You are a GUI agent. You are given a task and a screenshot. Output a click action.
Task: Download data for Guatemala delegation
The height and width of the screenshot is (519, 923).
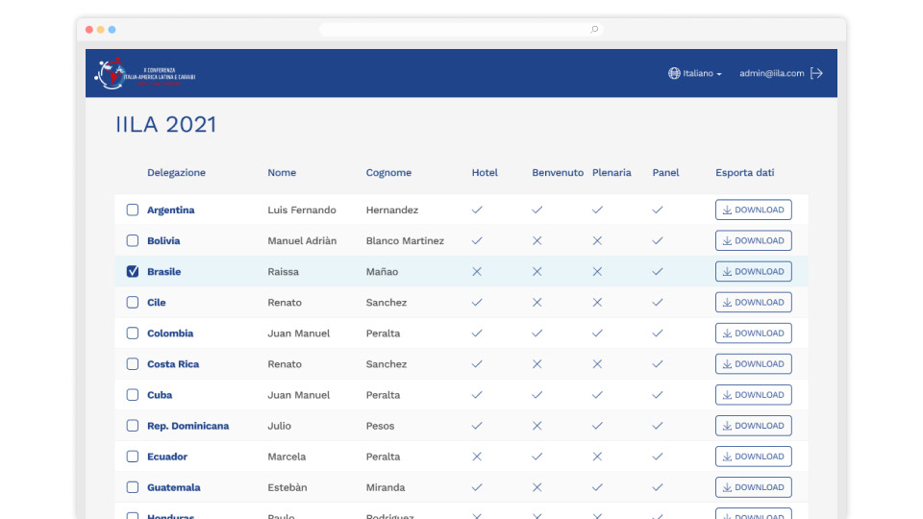(x=754, y=487)
